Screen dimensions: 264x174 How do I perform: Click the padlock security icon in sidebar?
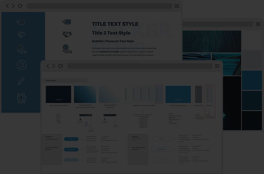coord(22,65)
